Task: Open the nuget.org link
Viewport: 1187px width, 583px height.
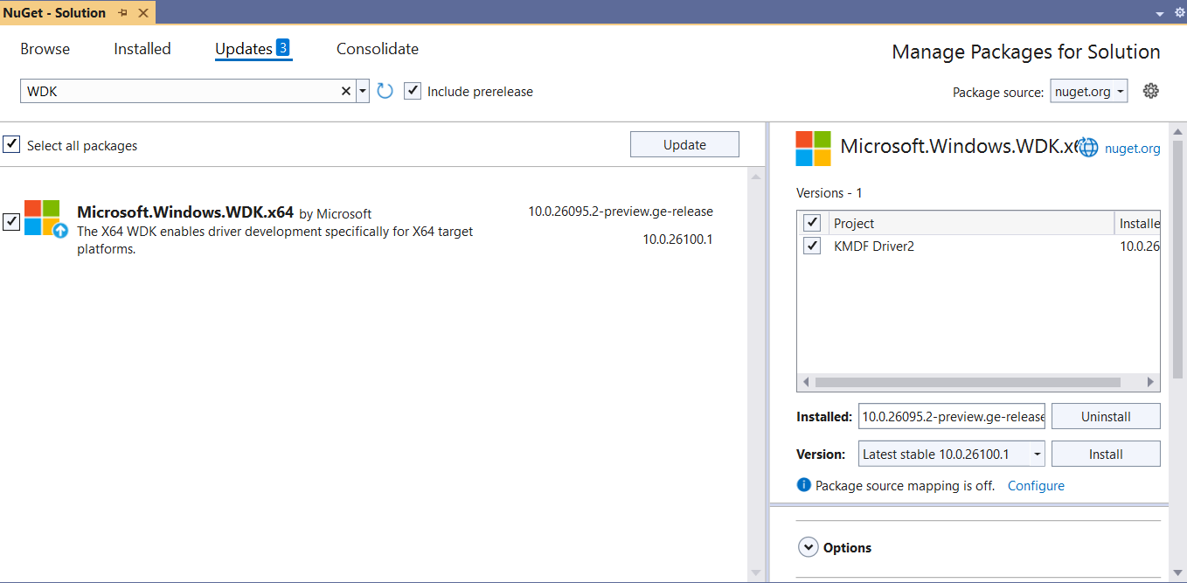Action: 1133,149
